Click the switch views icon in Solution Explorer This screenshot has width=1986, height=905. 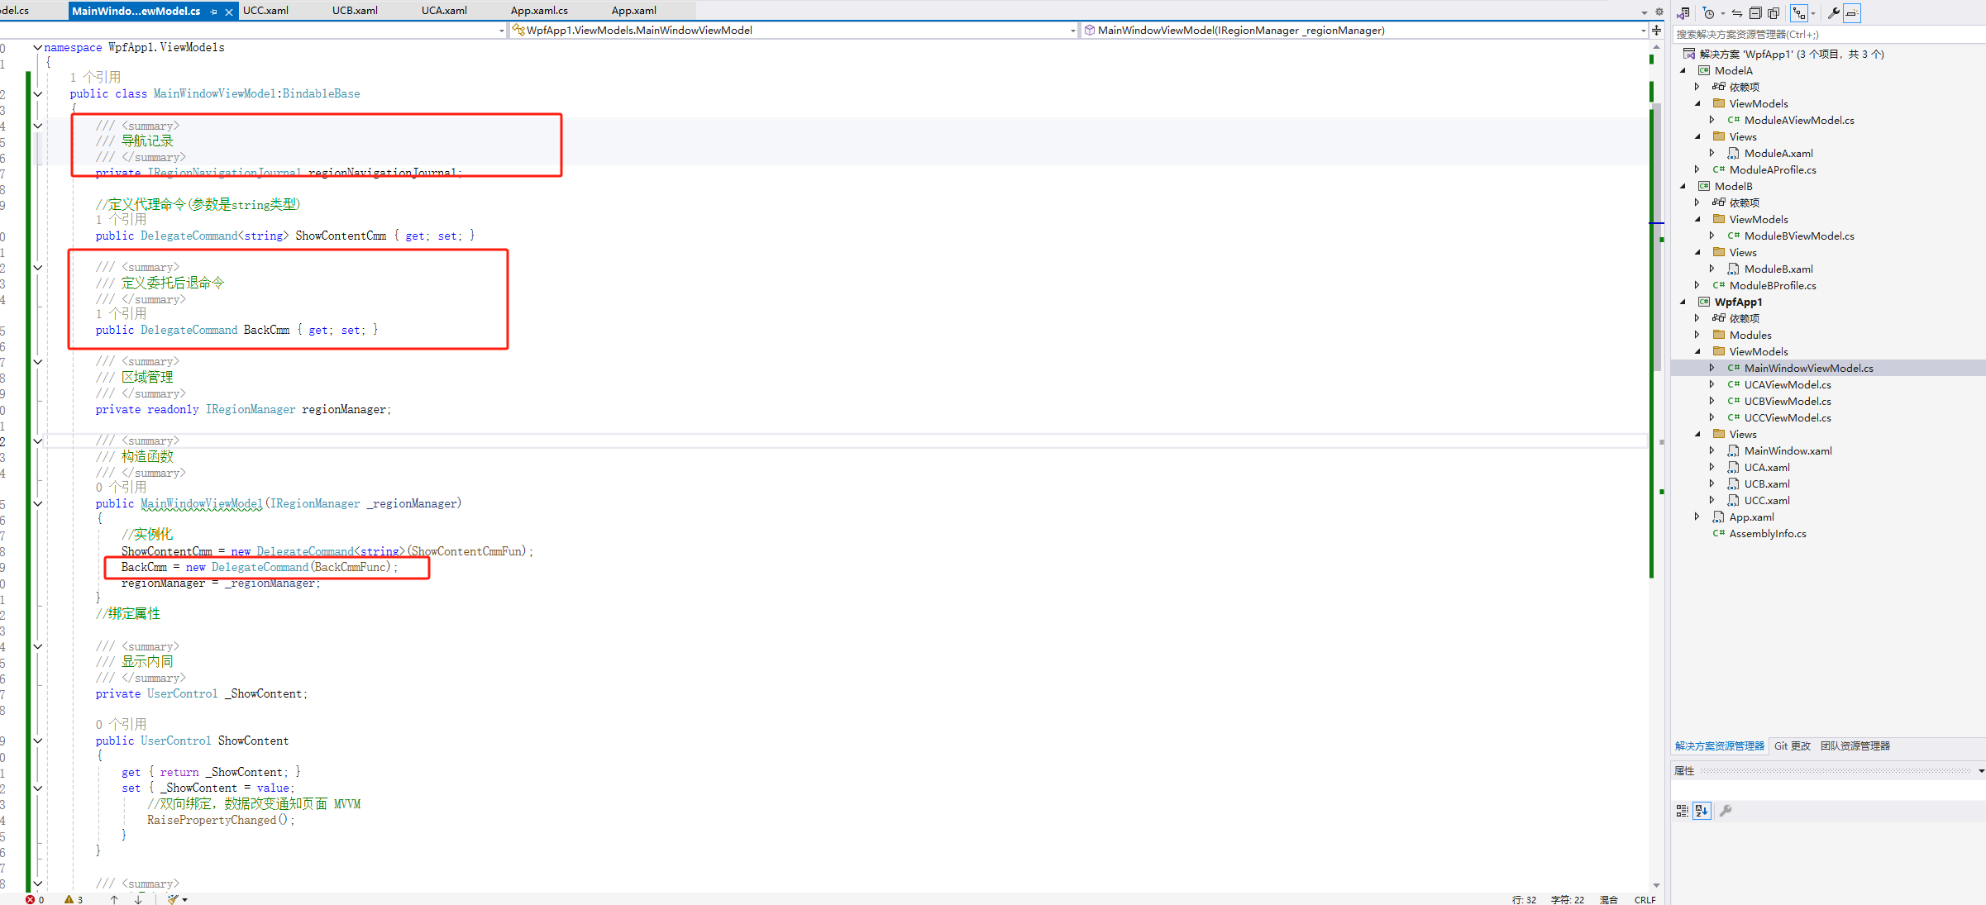1683,13
